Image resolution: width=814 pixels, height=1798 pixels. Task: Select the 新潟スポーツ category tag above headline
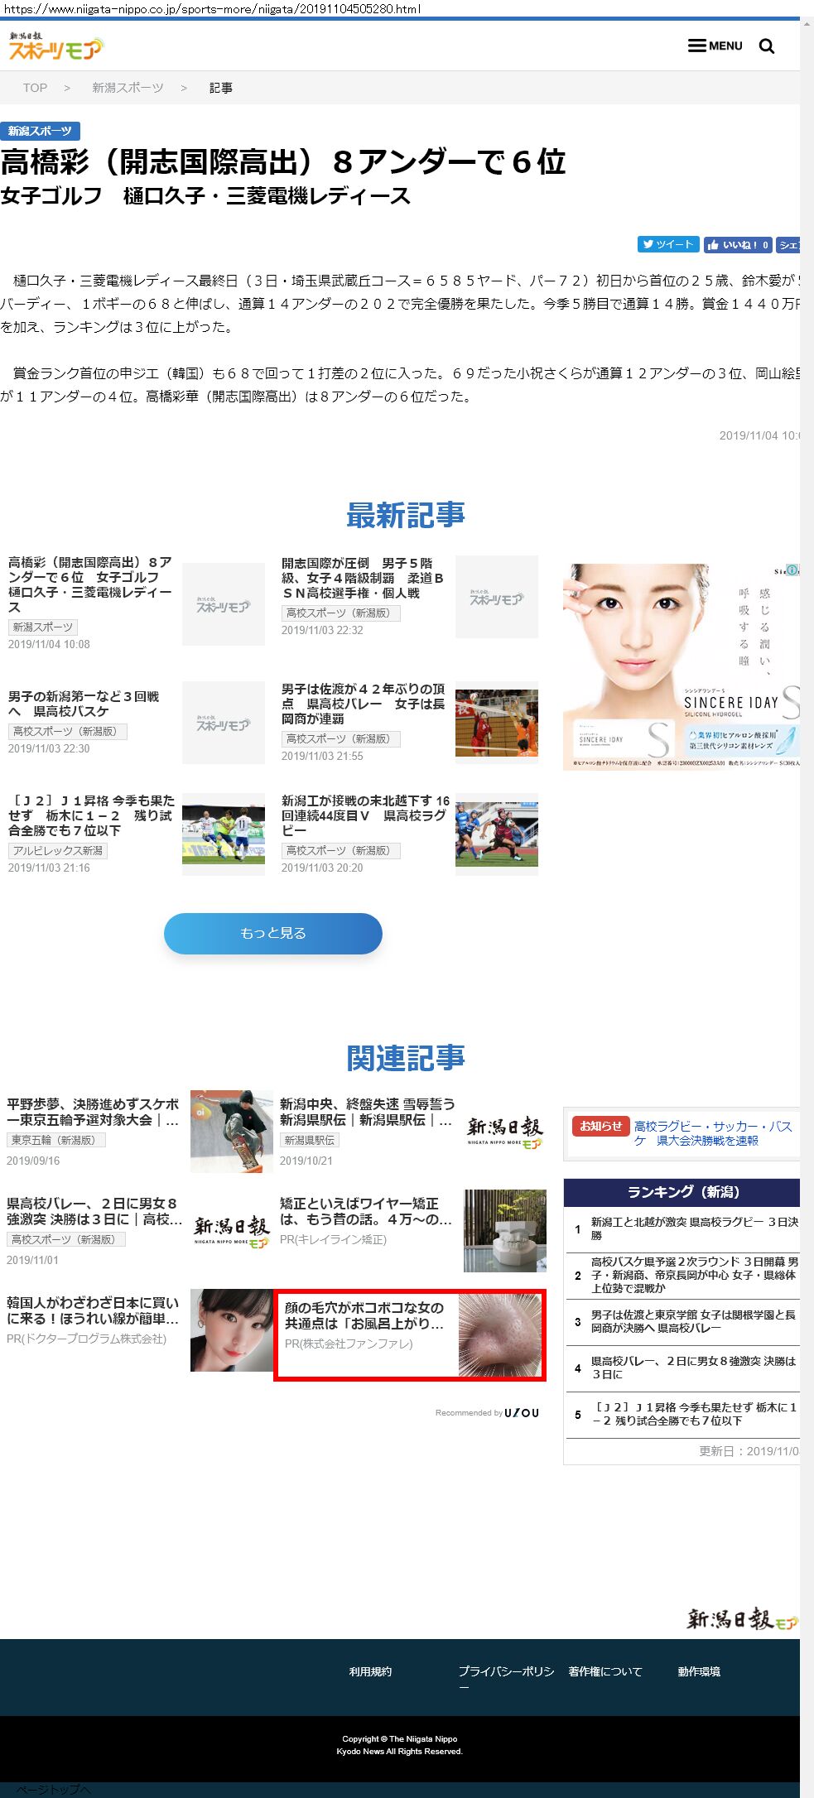(40, 131)
